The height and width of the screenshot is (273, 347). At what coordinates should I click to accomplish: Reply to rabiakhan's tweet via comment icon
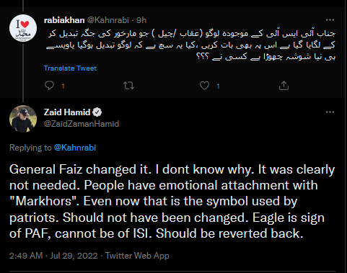tap(50, 86)
